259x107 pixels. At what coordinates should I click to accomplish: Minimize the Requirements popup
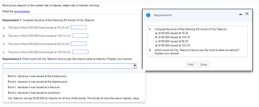[x=241, y=15]
